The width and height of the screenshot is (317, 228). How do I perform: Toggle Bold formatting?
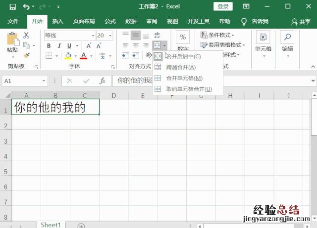coord(49,45)
